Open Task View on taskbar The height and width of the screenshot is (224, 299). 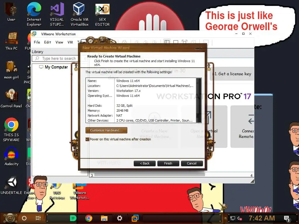click(38, 218)
